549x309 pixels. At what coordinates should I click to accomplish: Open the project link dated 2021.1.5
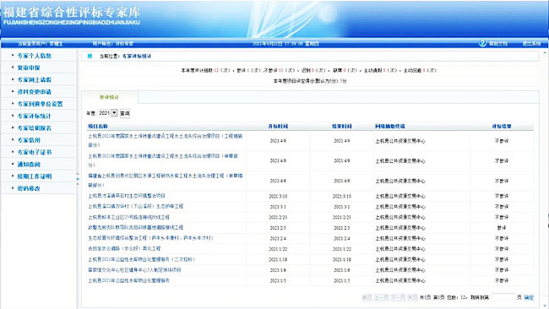pos(128,280)
